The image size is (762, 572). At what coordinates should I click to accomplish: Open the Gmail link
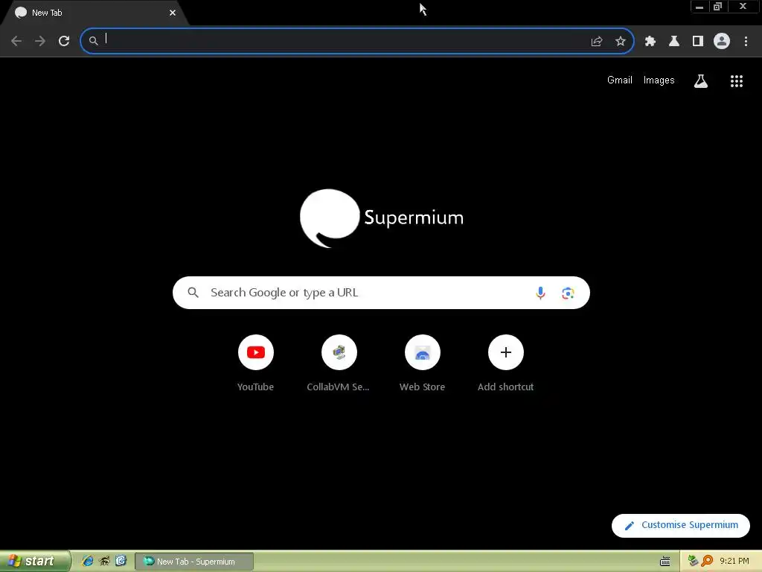pyautogui.click(x=620, y=80)
